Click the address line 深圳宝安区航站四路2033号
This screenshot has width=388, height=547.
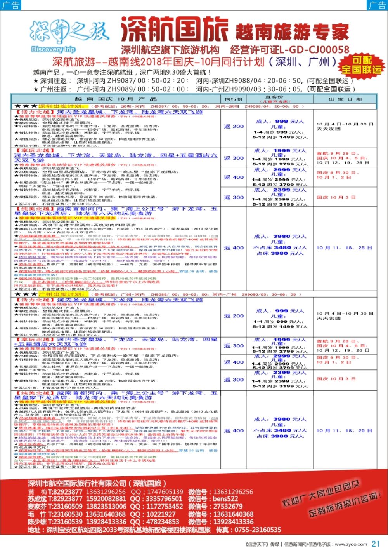click(x=119, y=530)
